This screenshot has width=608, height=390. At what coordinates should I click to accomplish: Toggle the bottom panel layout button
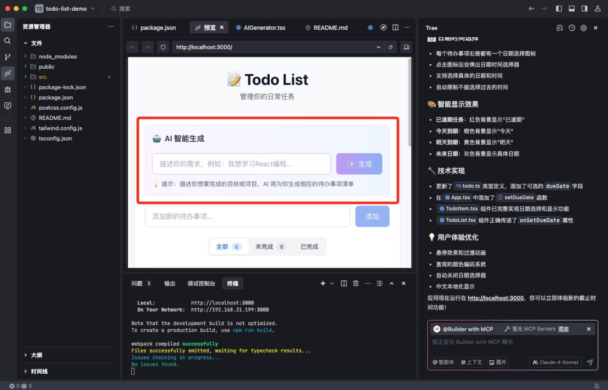[571, 8]
